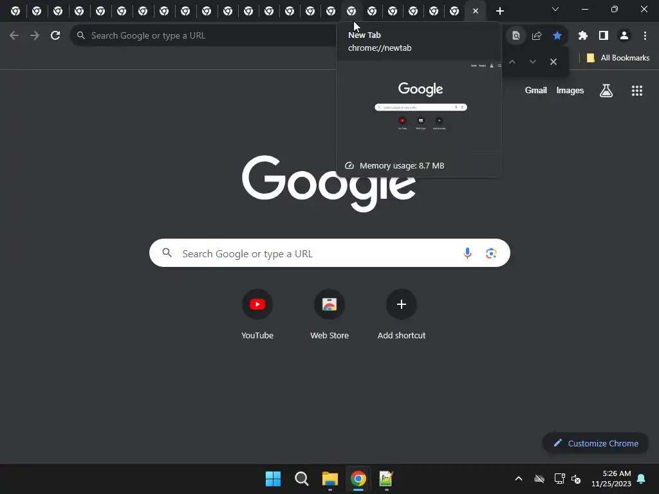Screen dimensions: 659x494
Task: Open All Bookmarks folder
Action: (618, 58)
